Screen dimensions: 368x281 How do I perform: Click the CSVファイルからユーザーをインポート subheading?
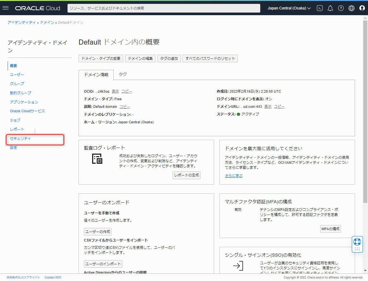[116, 240]
